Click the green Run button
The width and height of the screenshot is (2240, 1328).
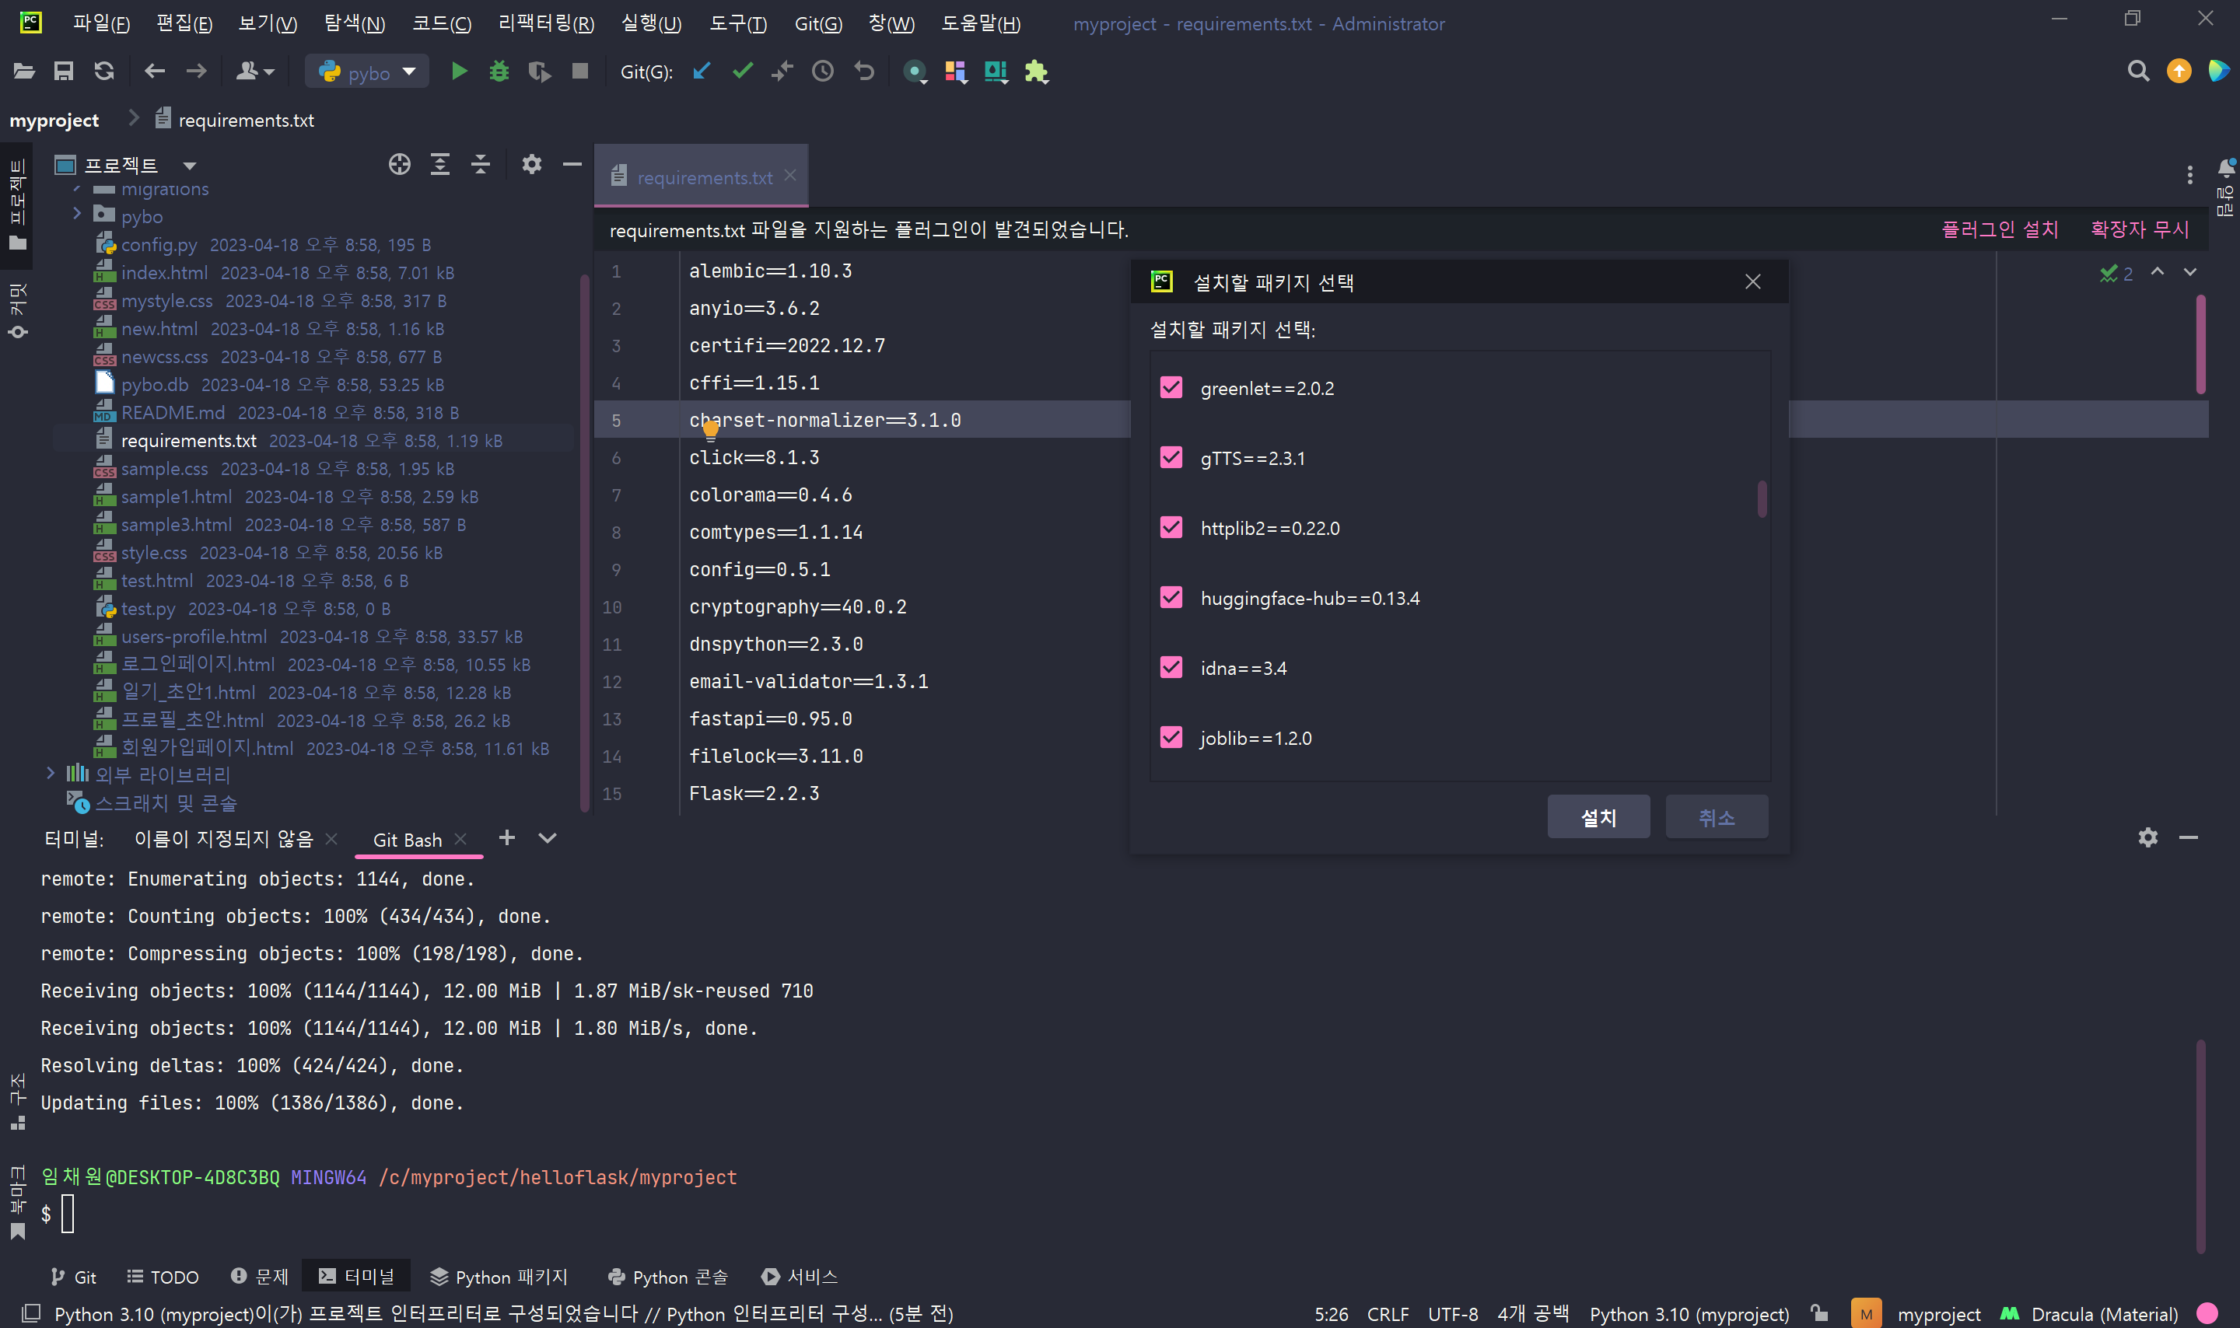click(x=459, y=72)
